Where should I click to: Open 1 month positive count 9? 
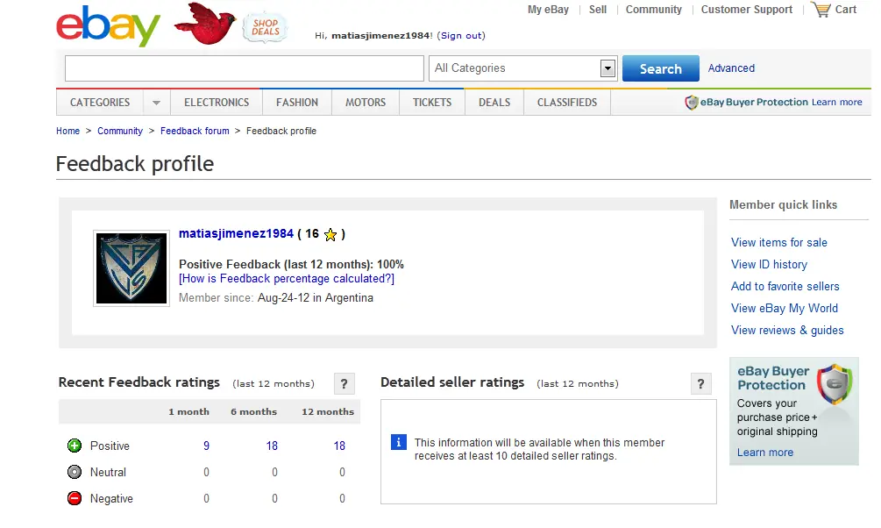pyautogui.click(x=206, y=446)
